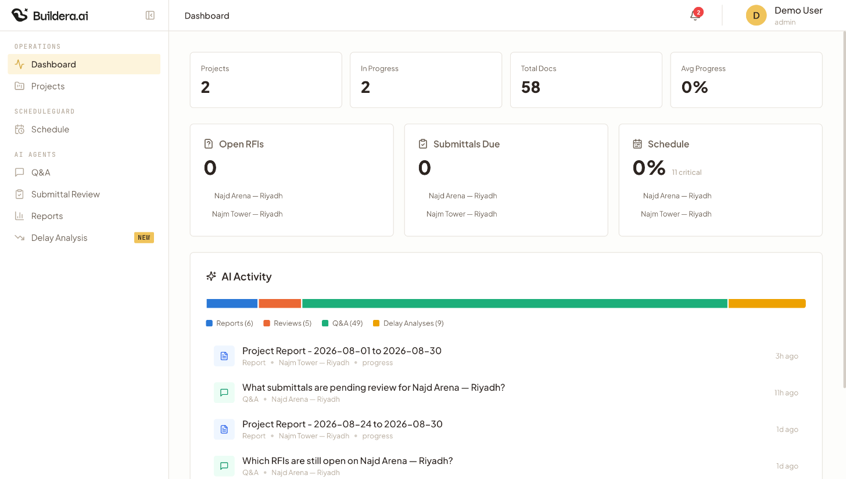Select Najd Arena — Riyadh in Schedule card
Screen dimensions: 846x479
pos(677,196)
